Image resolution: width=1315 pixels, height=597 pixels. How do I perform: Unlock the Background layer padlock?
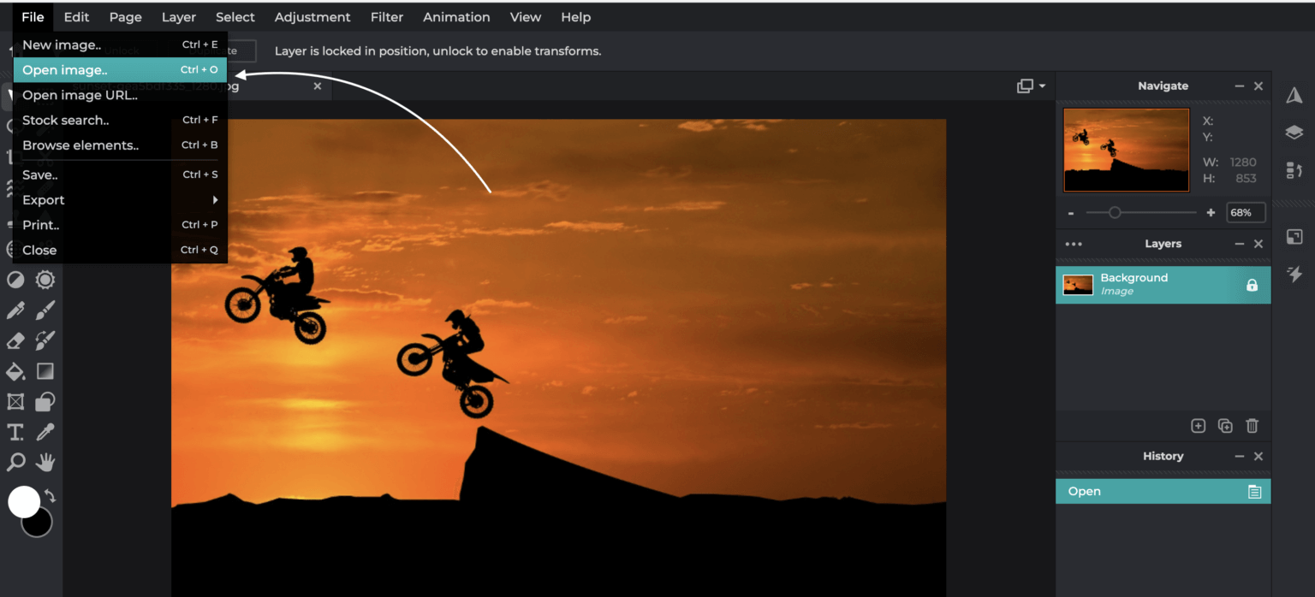pyautogui.click(x=1251, y=283)
